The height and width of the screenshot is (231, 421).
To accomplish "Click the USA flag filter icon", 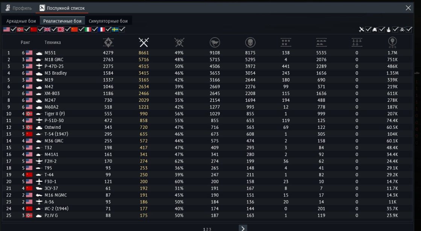I will tap(6, 30).
